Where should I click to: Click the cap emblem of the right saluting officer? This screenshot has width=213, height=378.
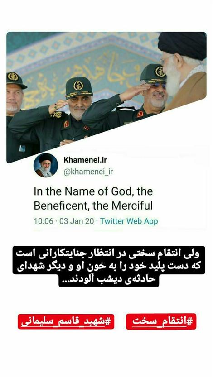(x=160, y=72)
